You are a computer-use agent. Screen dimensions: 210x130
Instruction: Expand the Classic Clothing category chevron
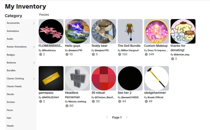tap(34, 79)
